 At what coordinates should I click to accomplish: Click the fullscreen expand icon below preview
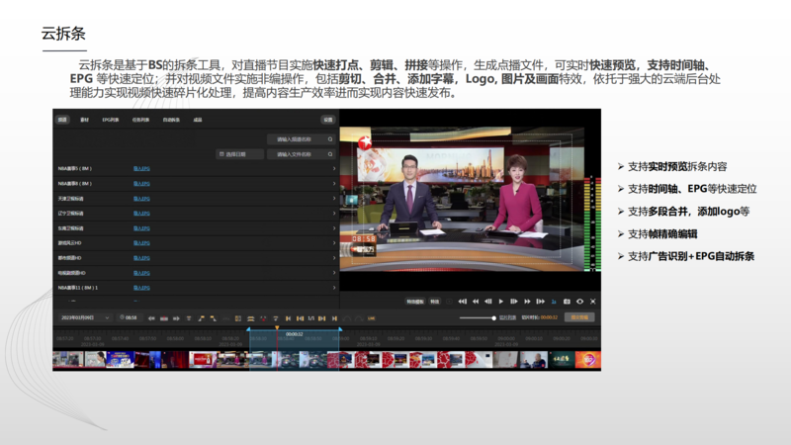(592, 301)
